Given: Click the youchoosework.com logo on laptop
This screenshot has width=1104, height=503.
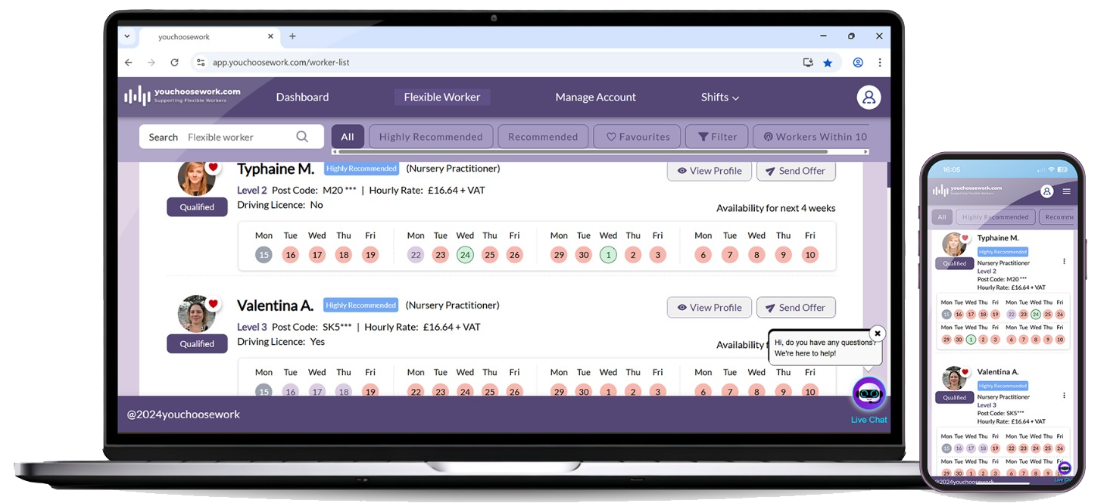Looking at the screenshot, I should (182, 96).
